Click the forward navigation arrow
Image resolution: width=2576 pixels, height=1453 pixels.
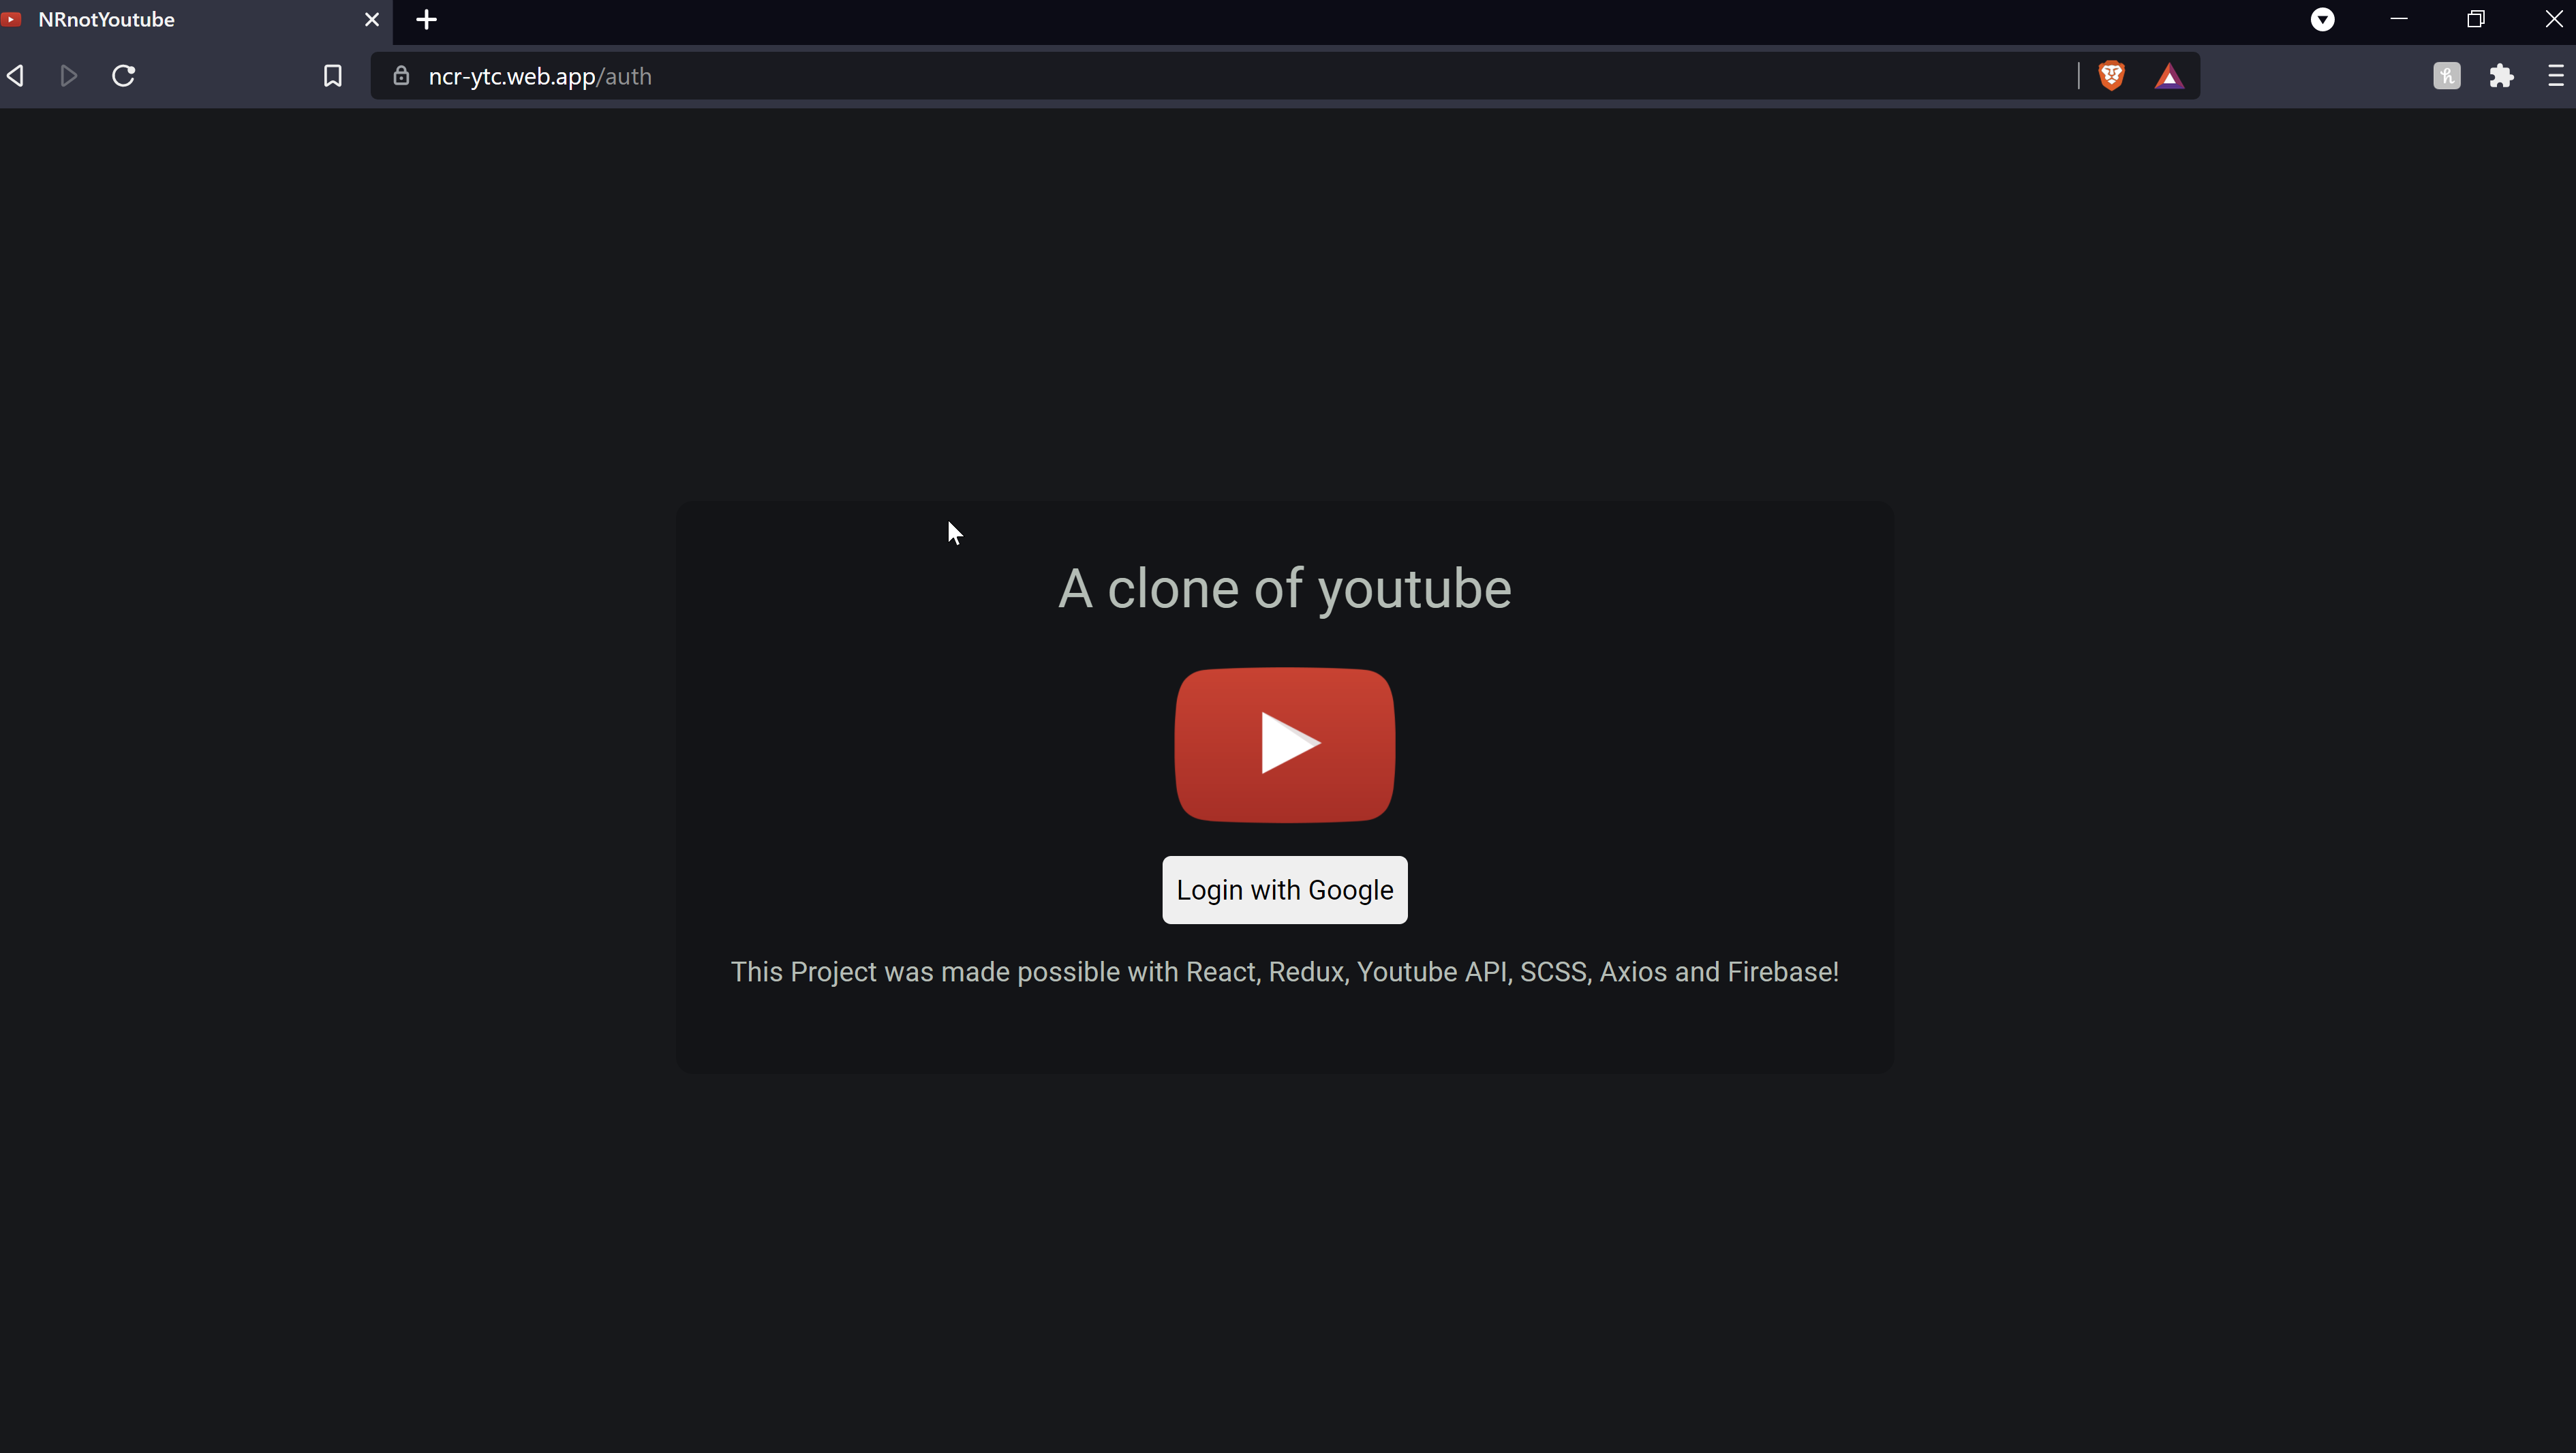(x=68, y=75)
